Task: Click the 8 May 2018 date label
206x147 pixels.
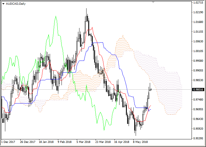Action: point(141,142)
